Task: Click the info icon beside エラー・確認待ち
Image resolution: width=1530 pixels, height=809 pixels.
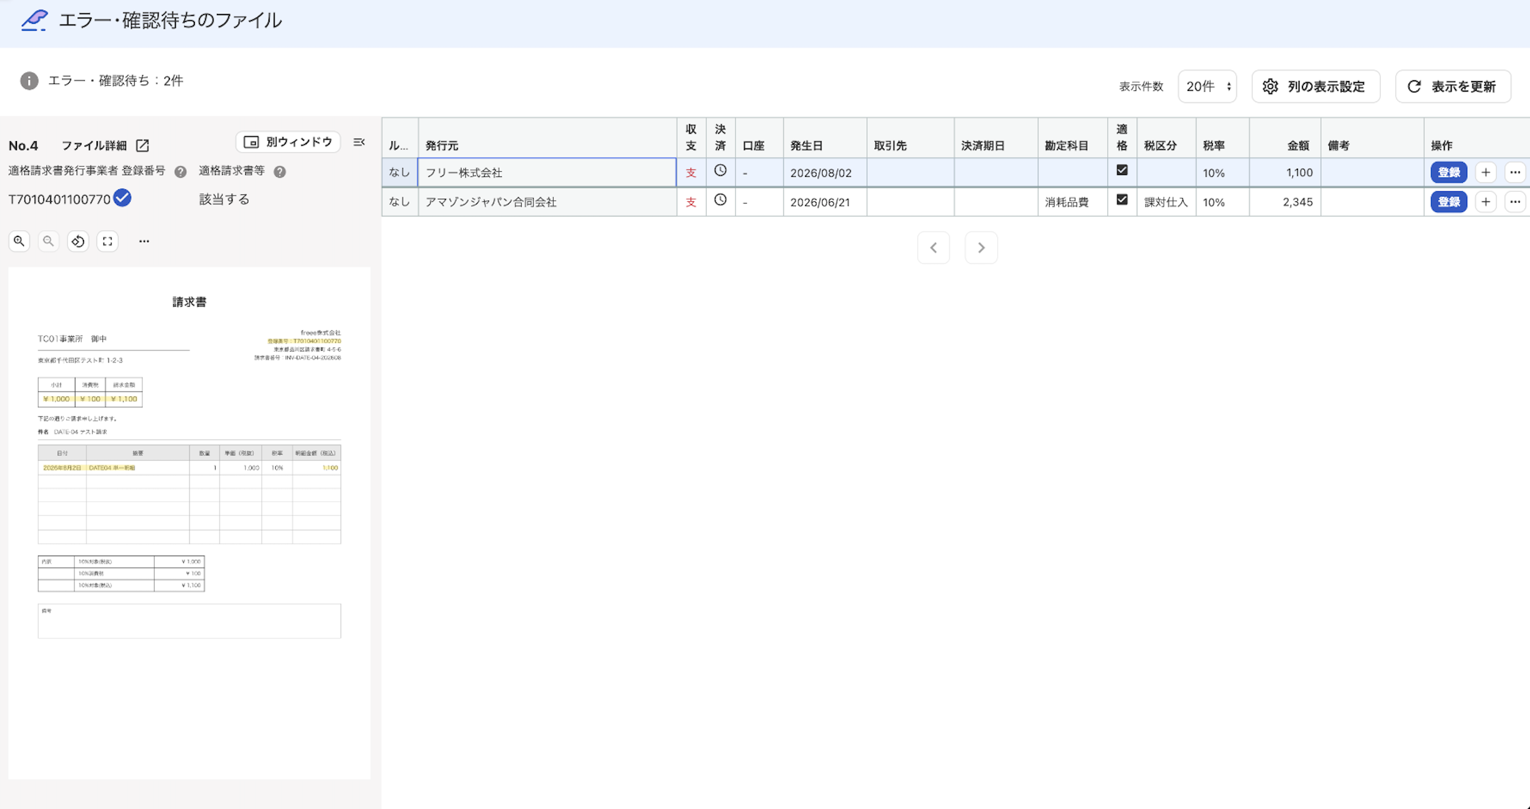Action: [29, 81]
